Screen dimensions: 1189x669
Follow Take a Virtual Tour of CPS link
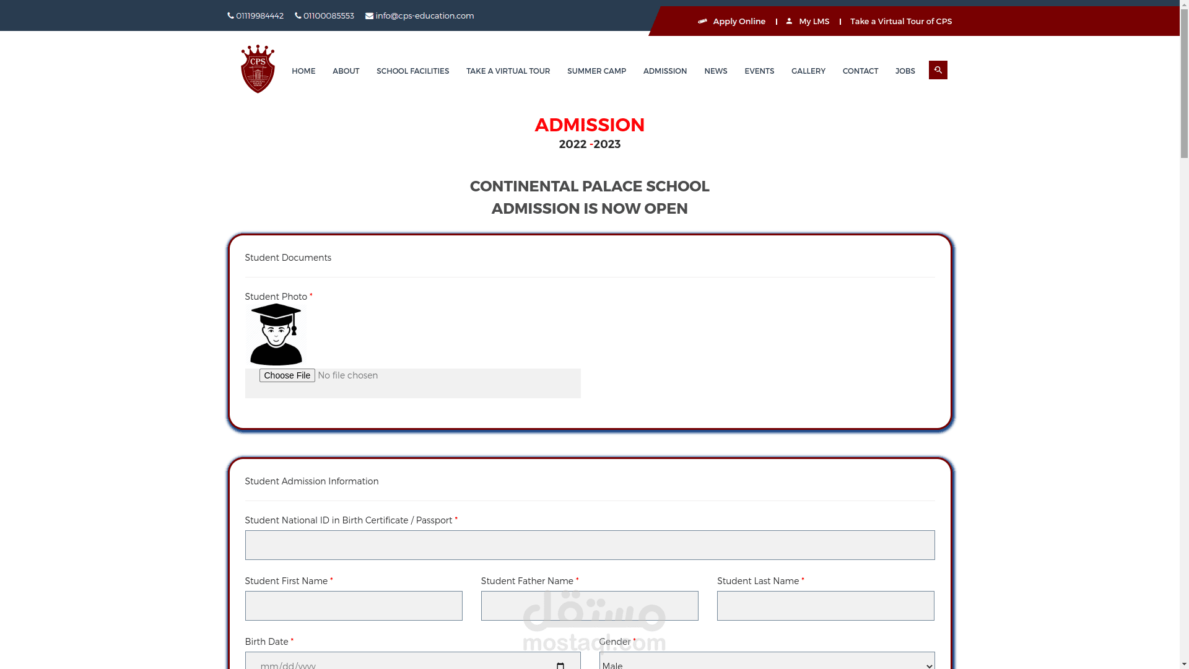pos(900,22)
